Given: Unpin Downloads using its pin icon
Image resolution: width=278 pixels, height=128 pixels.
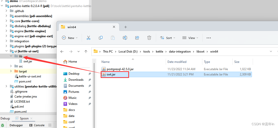Looking at the screenshot, I should 90,80.
